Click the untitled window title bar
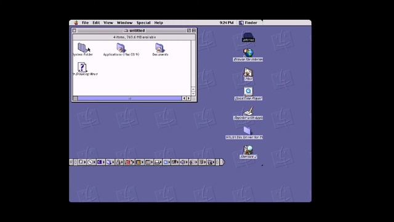The image size is (394, 222). [x=134, y=30]
